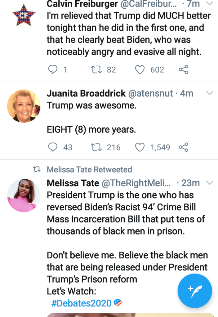The width and height of the screenshot is (218, 317).
Task: View Calvin Freiburger's profile picture
Action: 24,15
